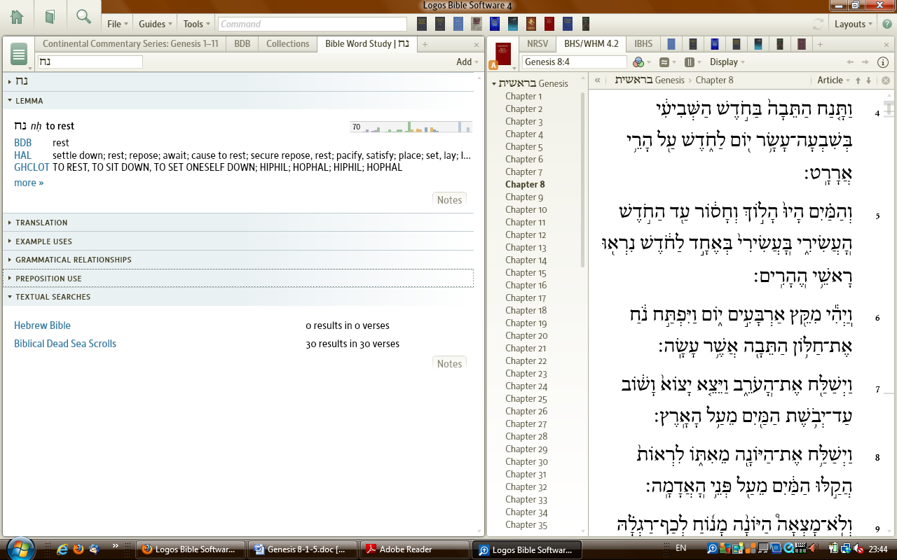The width and height of the screenshot is (897, 560).
Task: Switch to Continental Commentary Series tab
Action: tap(130, 43)
